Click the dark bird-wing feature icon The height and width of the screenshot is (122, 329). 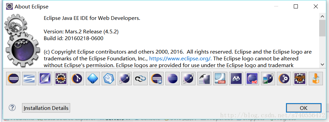(x=204, y=79)
